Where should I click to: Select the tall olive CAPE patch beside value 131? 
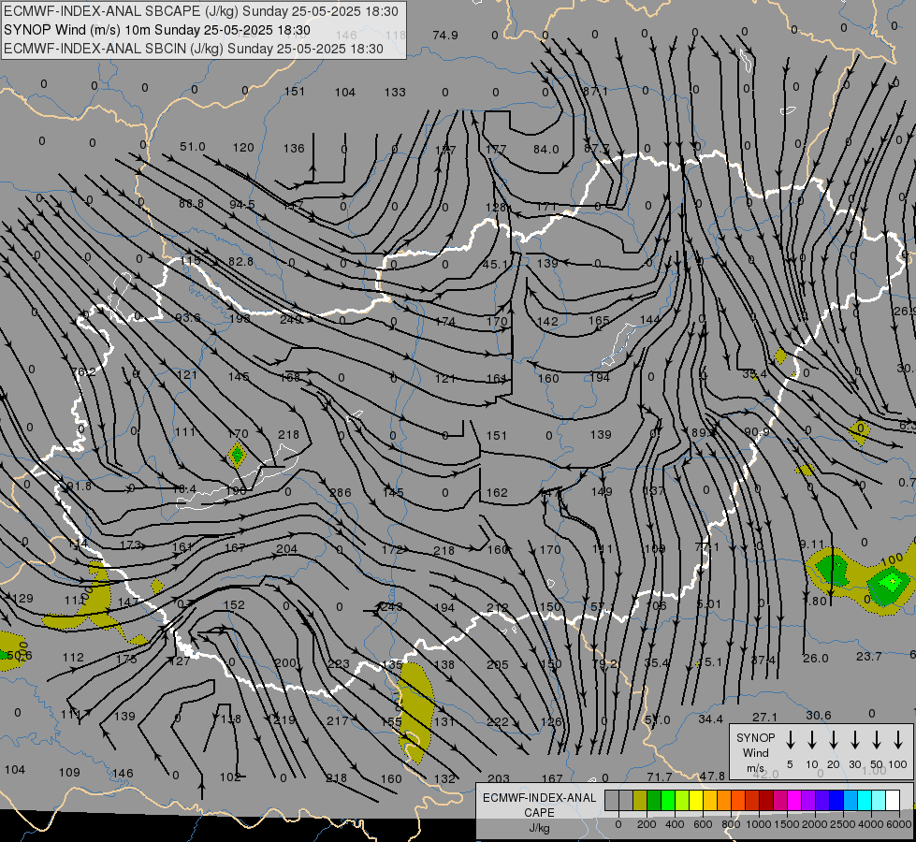click(415, 712)
